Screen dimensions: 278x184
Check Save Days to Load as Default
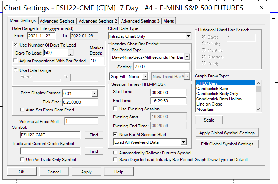click(115, 160)
